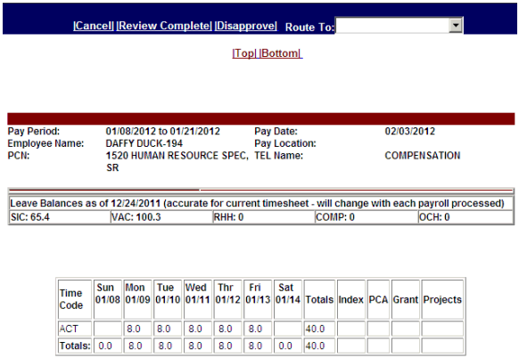Jump to page Top link
Screen dimensions: 519x358
(x=244, y=53)
